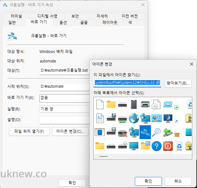The height and width of the screenshot is (188, 197).
Task: Choose the yellow folder icon in the top row
Action: [111, 104]
